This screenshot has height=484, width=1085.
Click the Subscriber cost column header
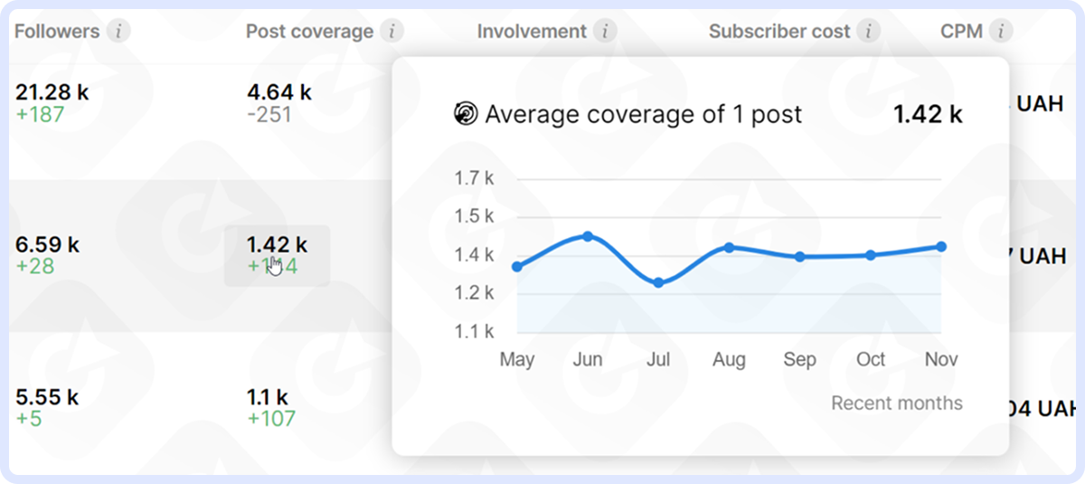pos(779,32)
